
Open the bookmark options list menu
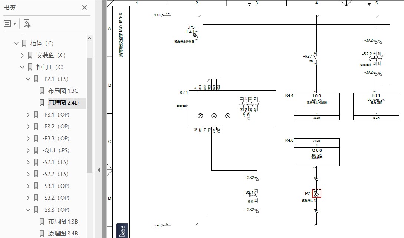click(x=10, y=24)
